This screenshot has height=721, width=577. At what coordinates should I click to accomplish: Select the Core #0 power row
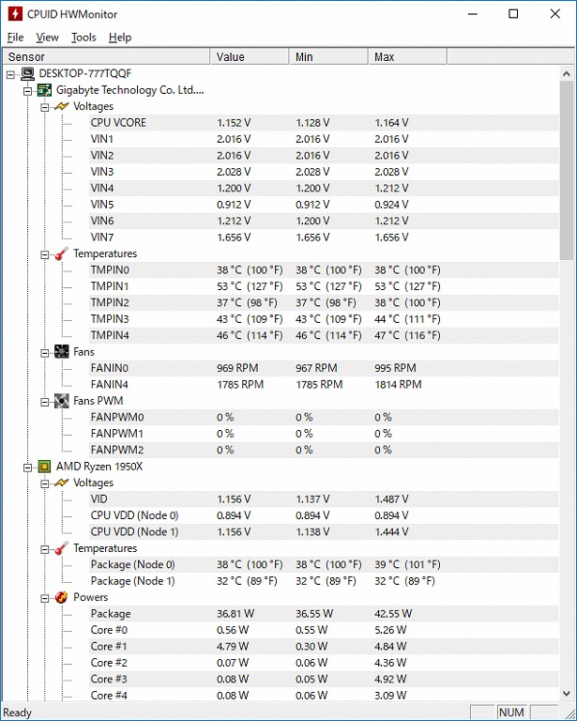pyautogui.click(x=324, y=630)
